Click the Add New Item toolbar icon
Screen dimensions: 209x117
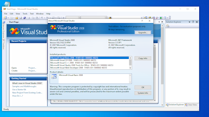tap(11, 18)
